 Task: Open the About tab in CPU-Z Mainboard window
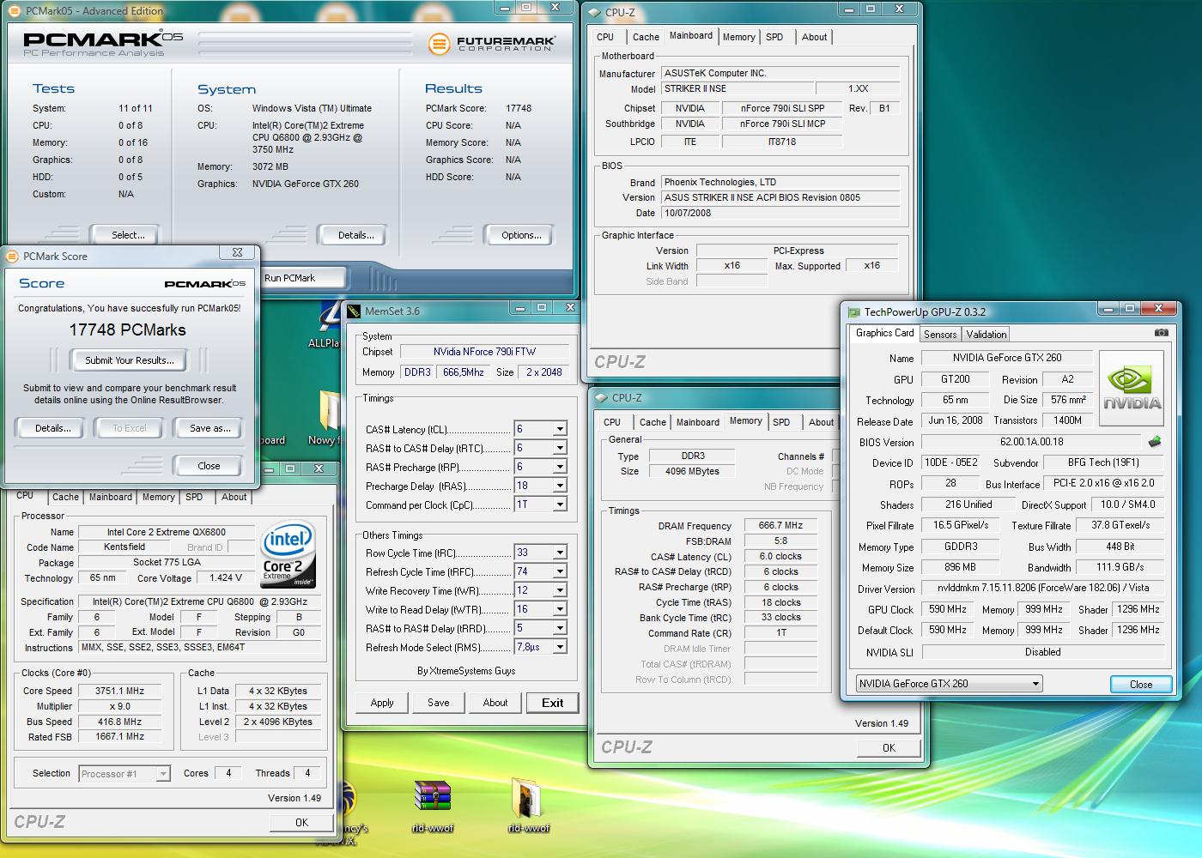[x=814, y=37]
